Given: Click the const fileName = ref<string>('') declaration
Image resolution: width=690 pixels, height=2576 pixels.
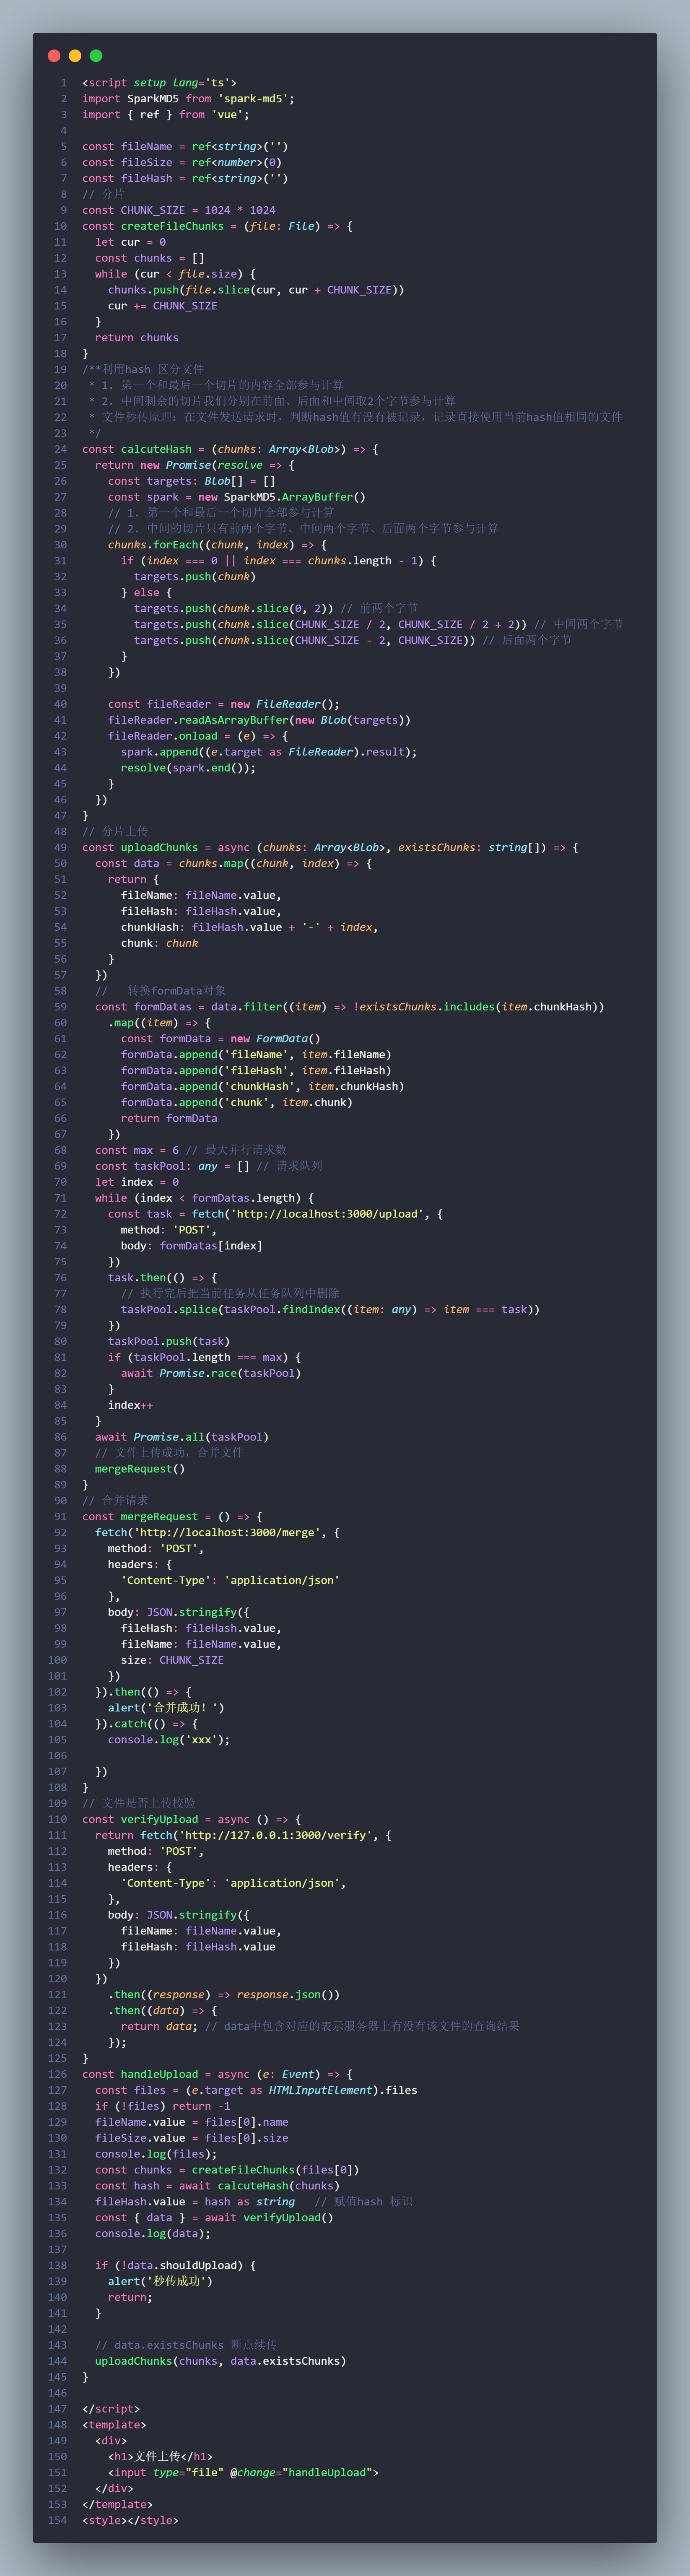Looking at the screenshot, I should point(185,147).
